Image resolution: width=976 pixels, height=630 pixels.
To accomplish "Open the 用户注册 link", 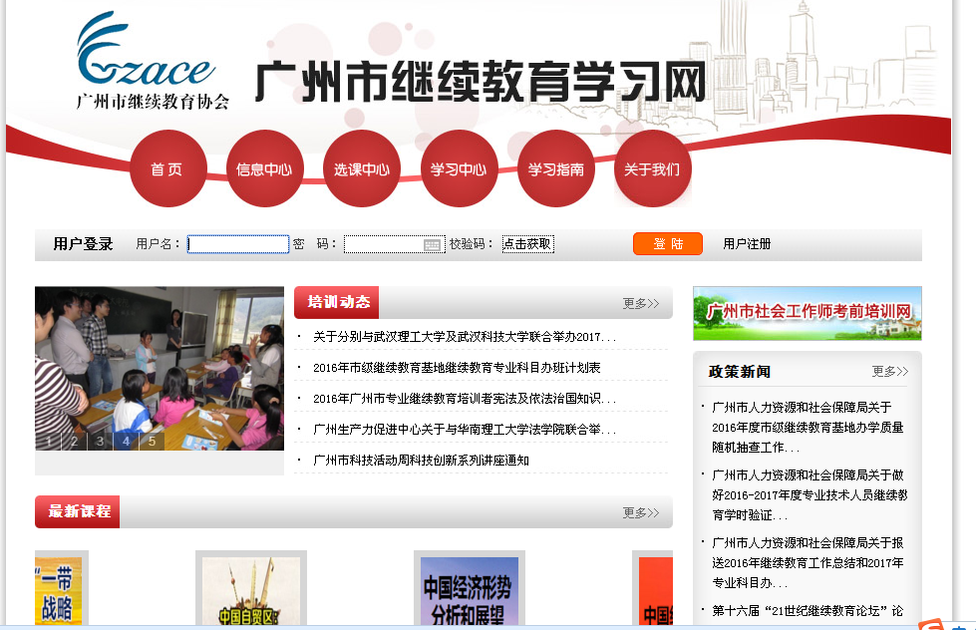I will tap(747, 244).
